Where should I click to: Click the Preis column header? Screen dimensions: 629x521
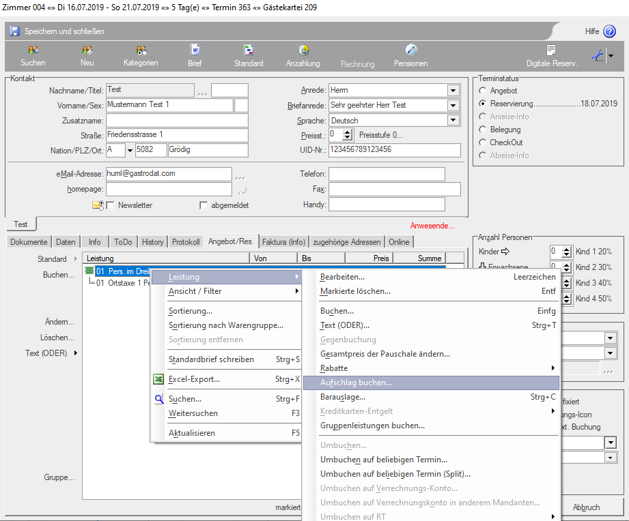pyautogui.click(x=369, y=258)
